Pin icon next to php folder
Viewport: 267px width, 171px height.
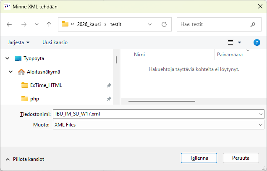click(x=109, y=99)
